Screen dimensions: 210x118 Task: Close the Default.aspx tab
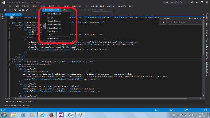tap(20, 14)
